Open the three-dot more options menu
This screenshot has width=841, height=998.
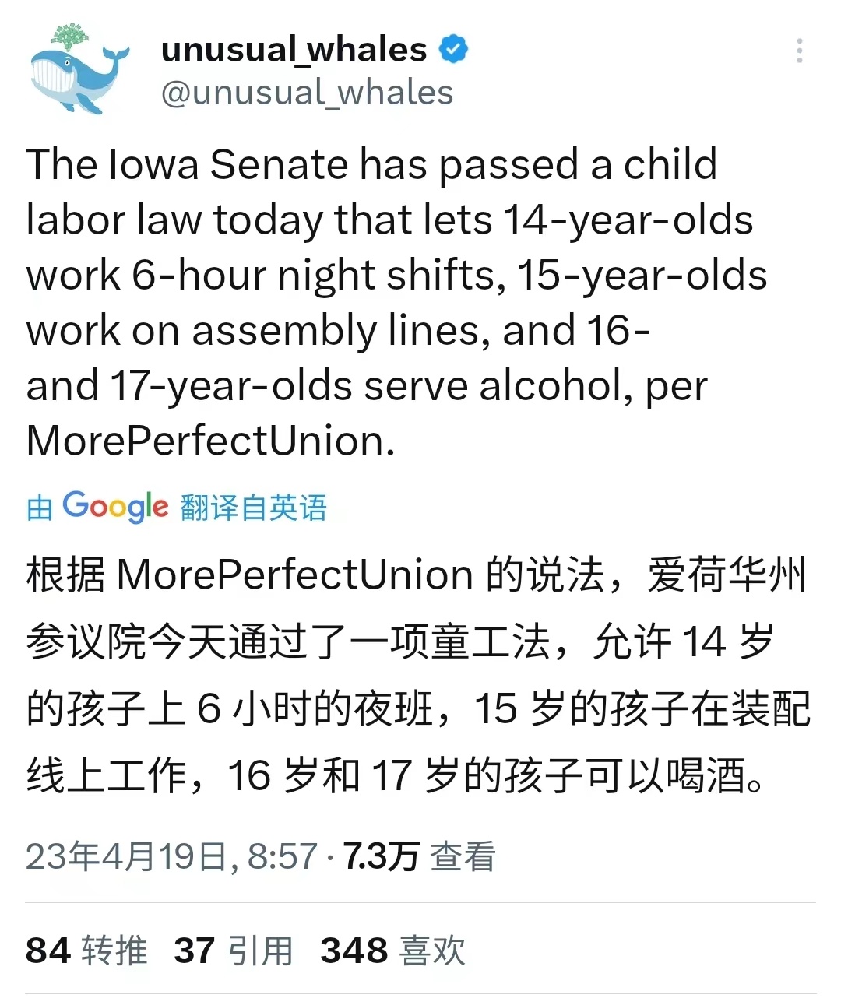click(799, 51)
